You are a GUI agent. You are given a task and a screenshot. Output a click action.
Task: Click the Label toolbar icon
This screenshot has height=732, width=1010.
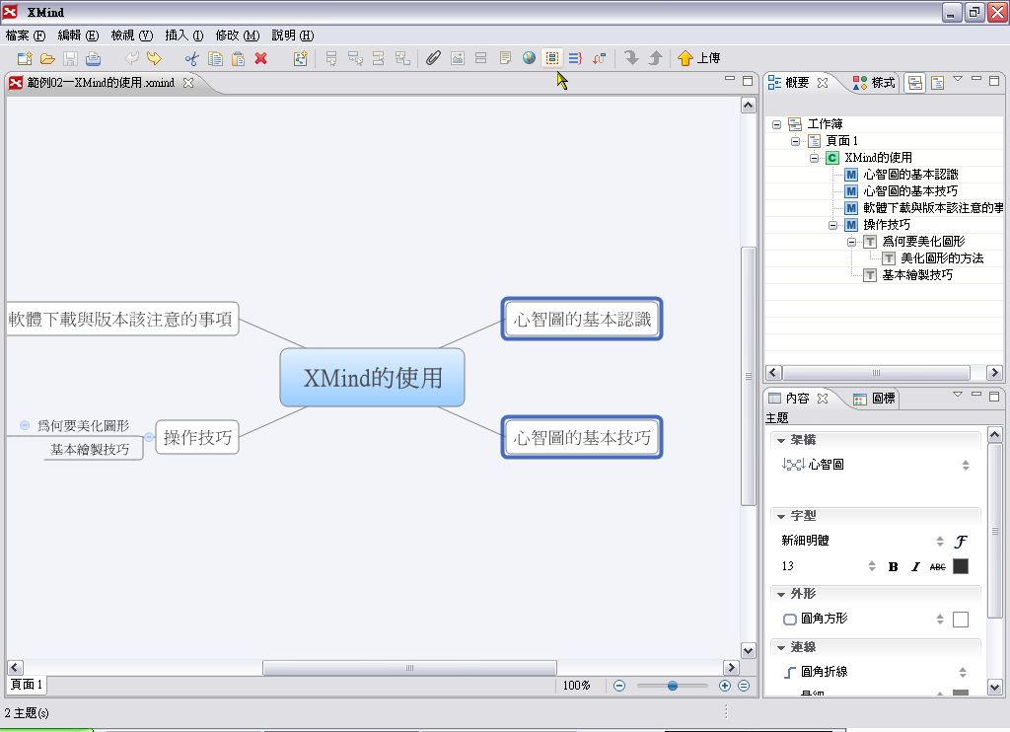click(480, 58)
